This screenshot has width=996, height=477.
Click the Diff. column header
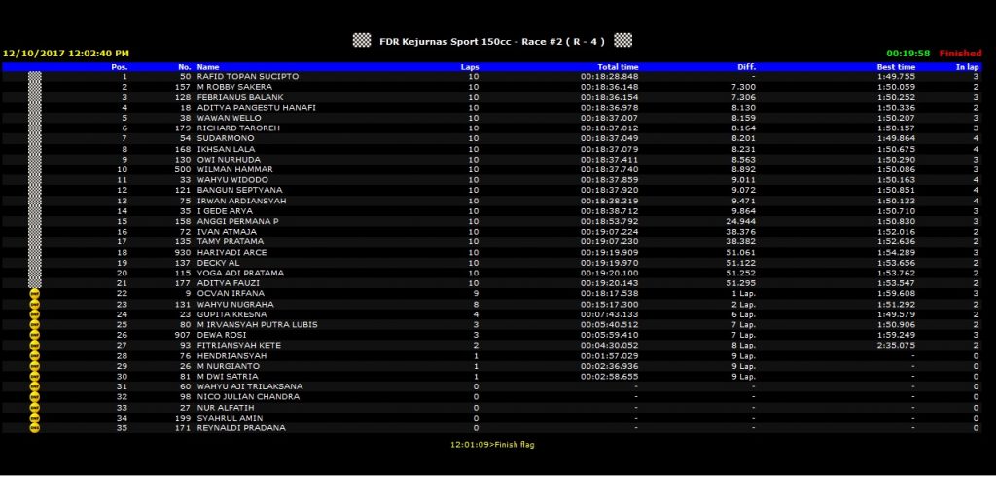click(747, 66)
